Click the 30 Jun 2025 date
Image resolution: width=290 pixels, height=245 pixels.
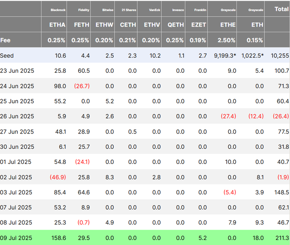tap(17, 147)
